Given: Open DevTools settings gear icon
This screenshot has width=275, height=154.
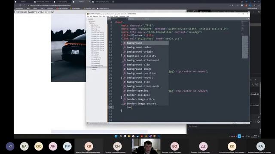Looking at the screenshot, I should pyautogui.click(x=249, y=12).
